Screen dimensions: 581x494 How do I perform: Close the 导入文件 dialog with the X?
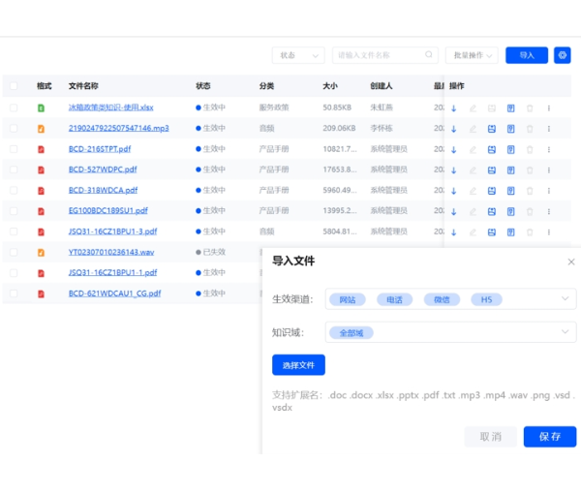point(570,262)
